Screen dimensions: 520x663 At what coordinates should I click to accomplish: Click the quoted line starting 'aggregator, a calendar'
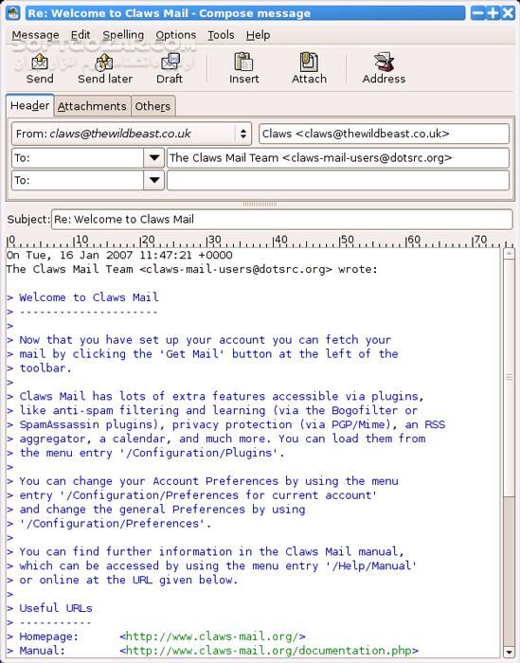point(223,439)
